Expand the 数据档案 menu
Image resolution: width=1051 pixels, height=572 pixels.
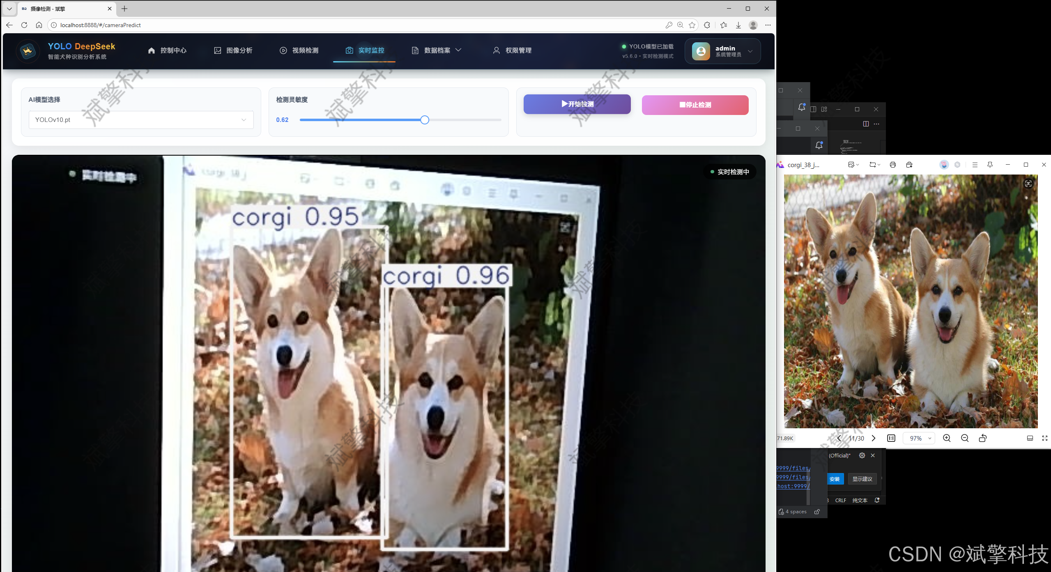[437, 50]
